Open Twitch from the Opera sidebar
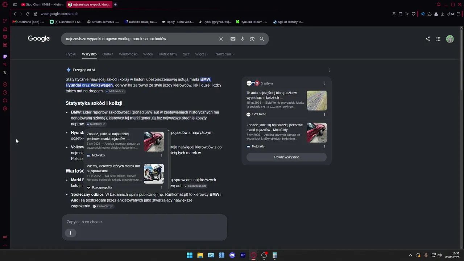 [5, 57]
